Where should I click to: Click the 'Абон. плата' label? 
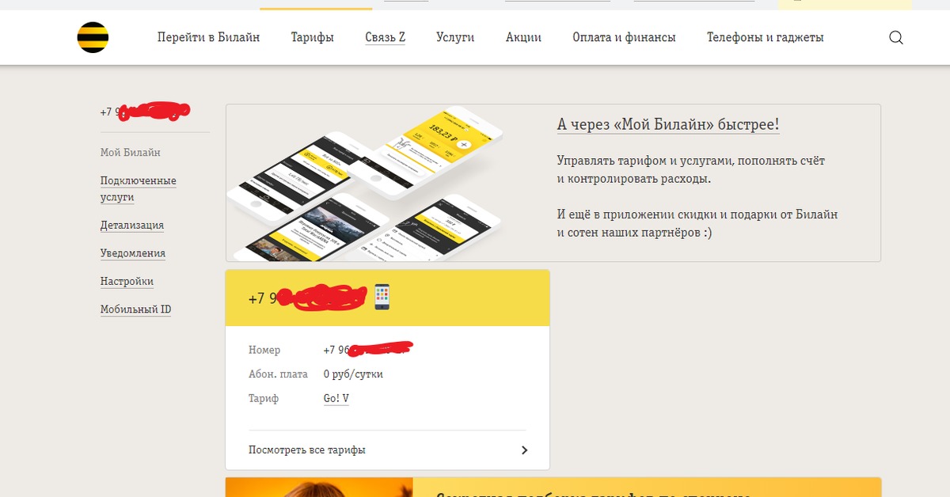276,374
